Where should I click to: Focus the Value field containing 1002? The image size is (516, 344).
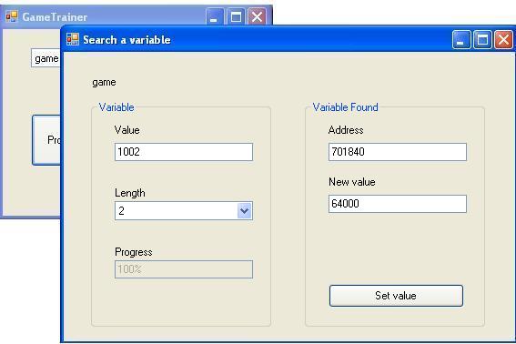click(x=184, y=152)
